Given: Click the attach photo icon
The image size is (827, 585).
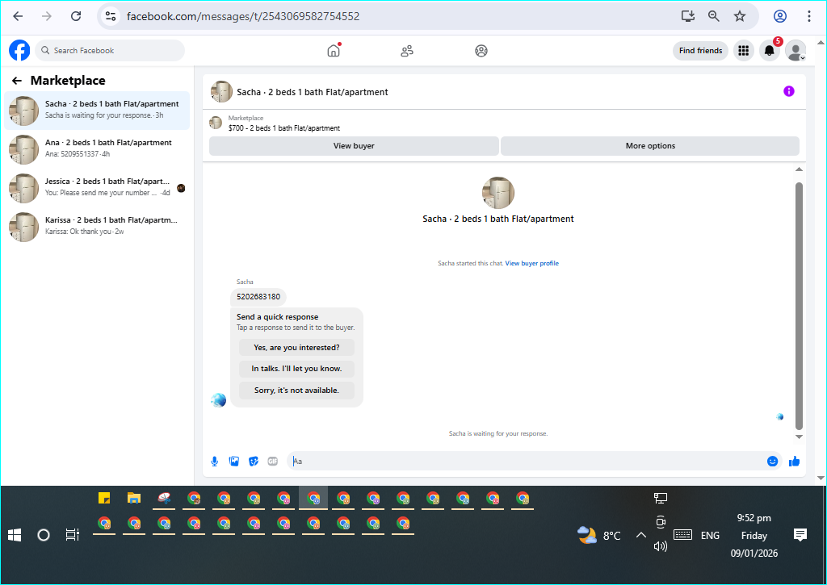Looking at the screenshot, I should [x=234, y=462].
